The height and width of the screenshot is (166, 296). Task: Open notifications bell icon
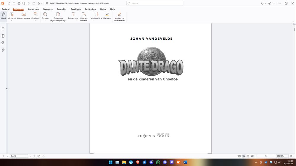[x=262, y=3]
